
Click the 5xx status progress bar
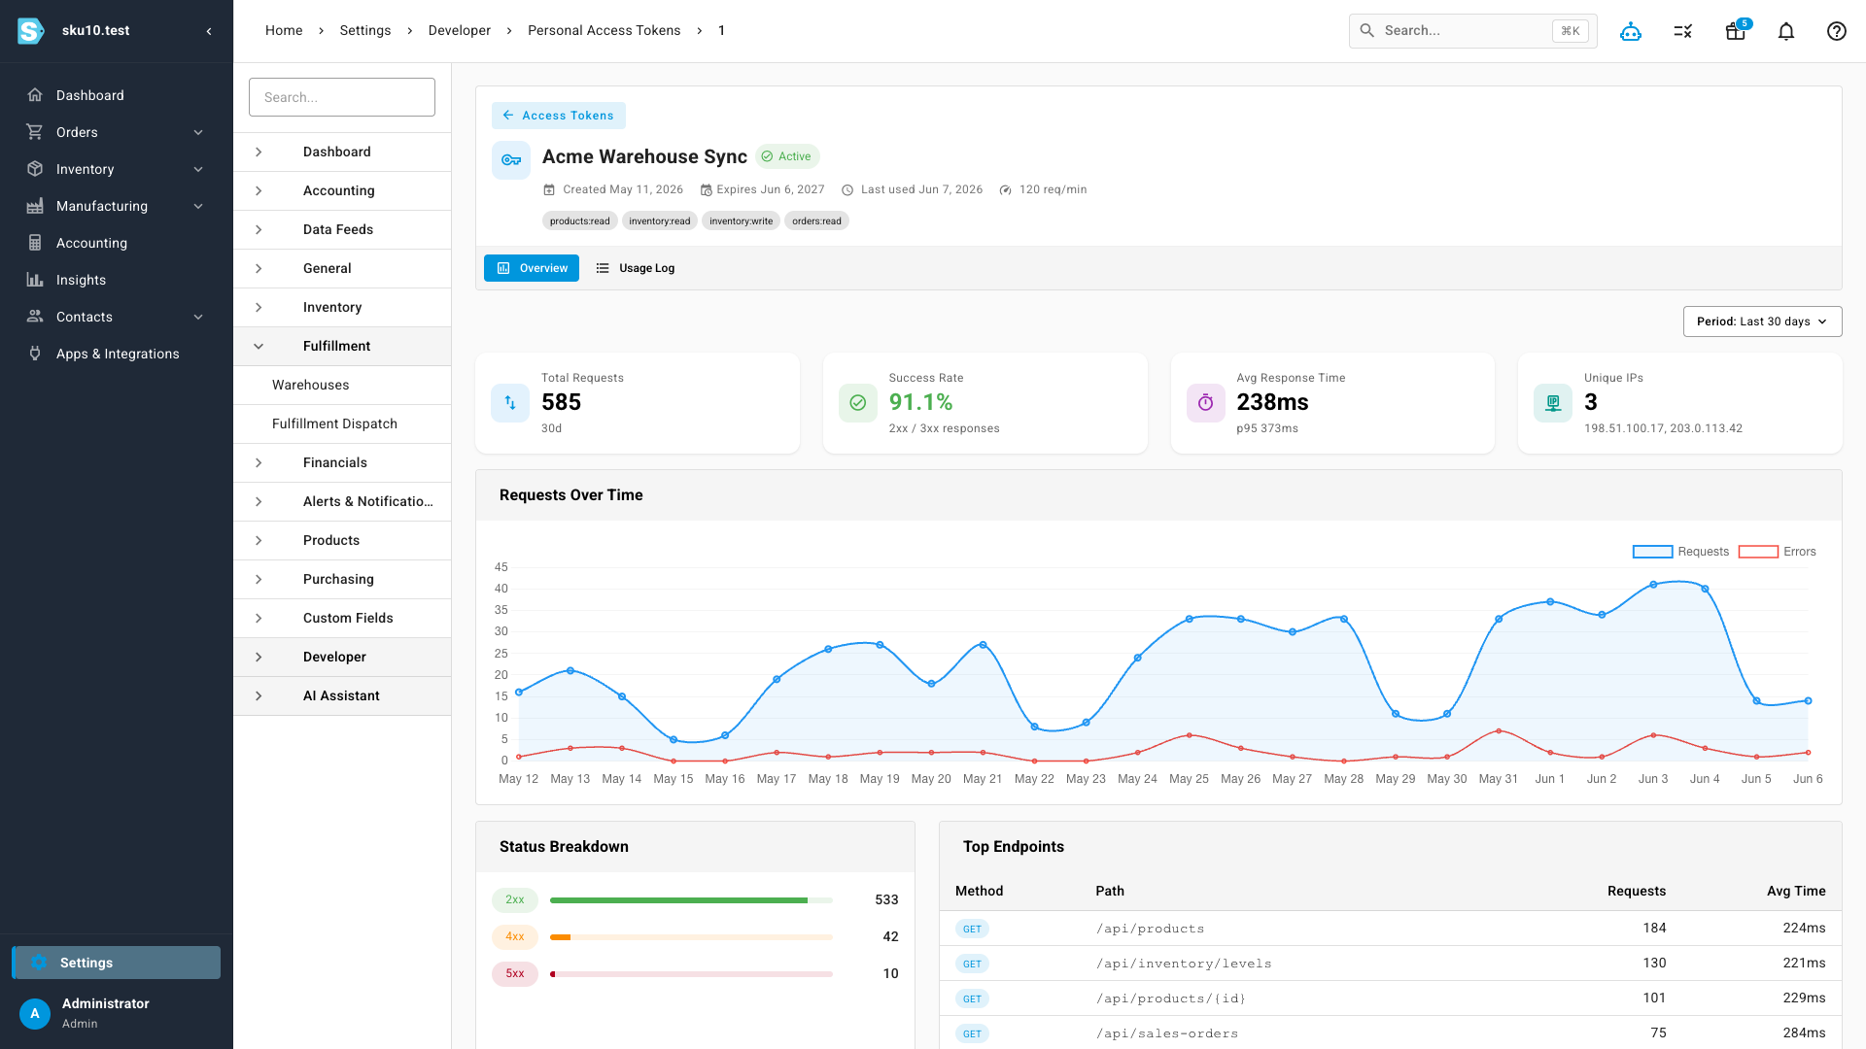[x=691, y=974]
